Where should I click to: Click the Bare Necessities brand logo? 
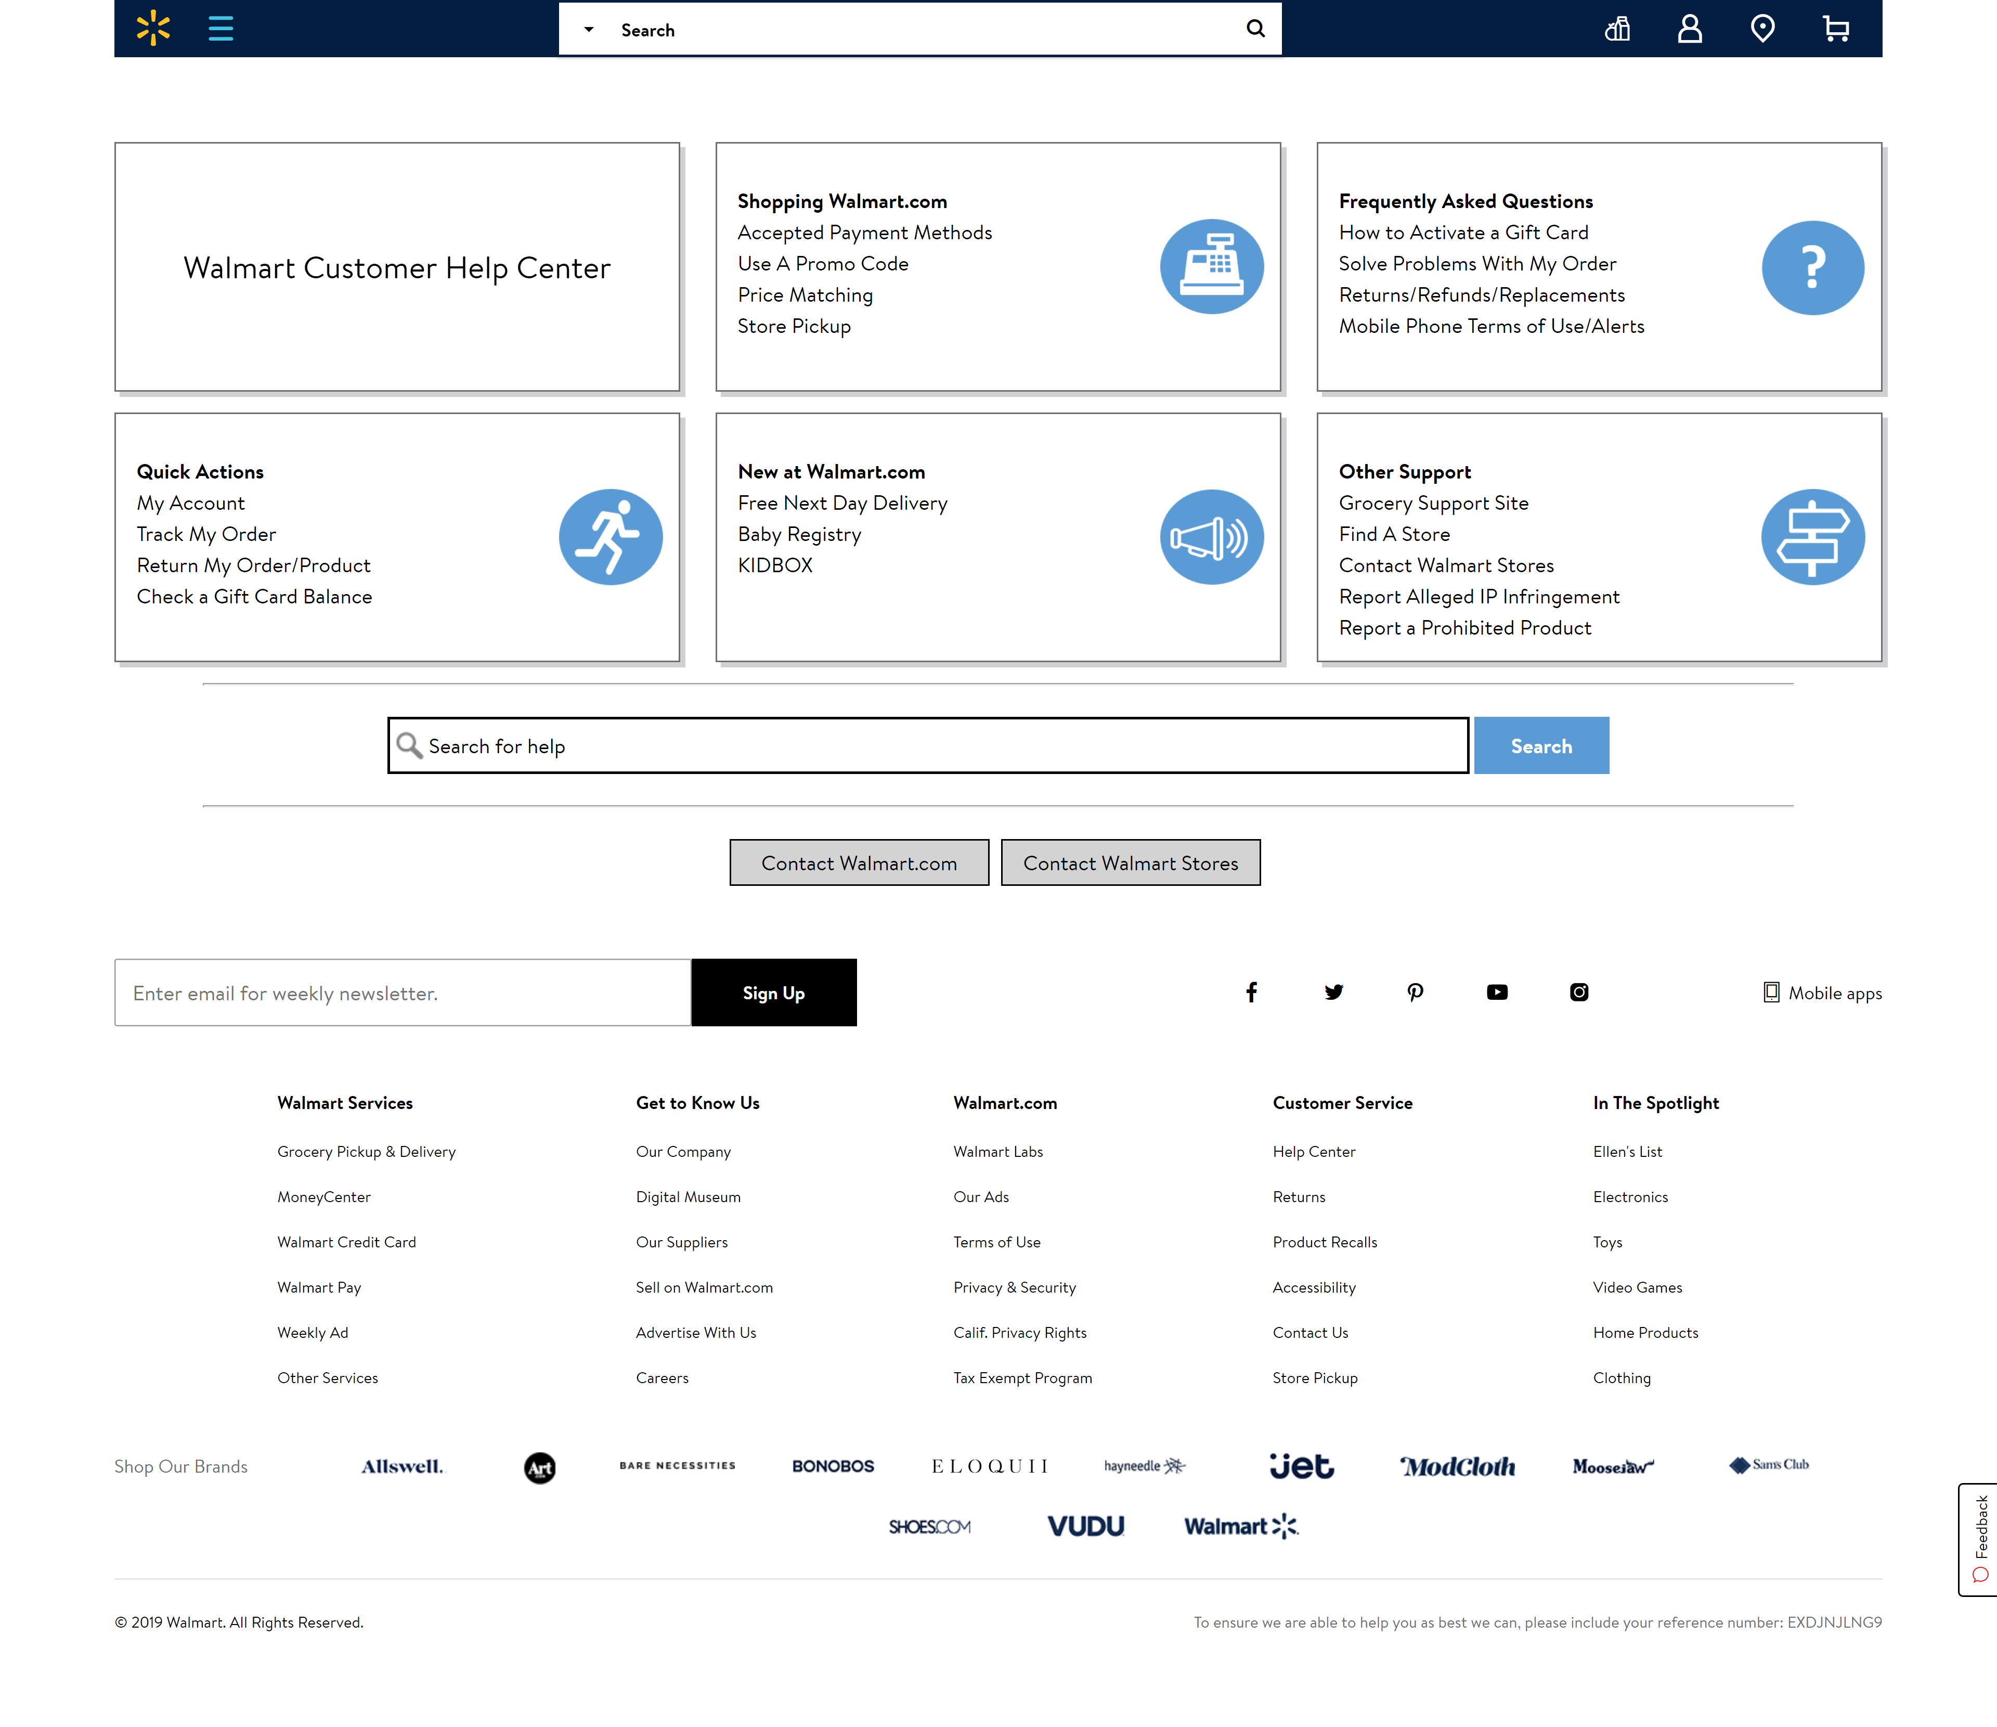[678, 1465]
